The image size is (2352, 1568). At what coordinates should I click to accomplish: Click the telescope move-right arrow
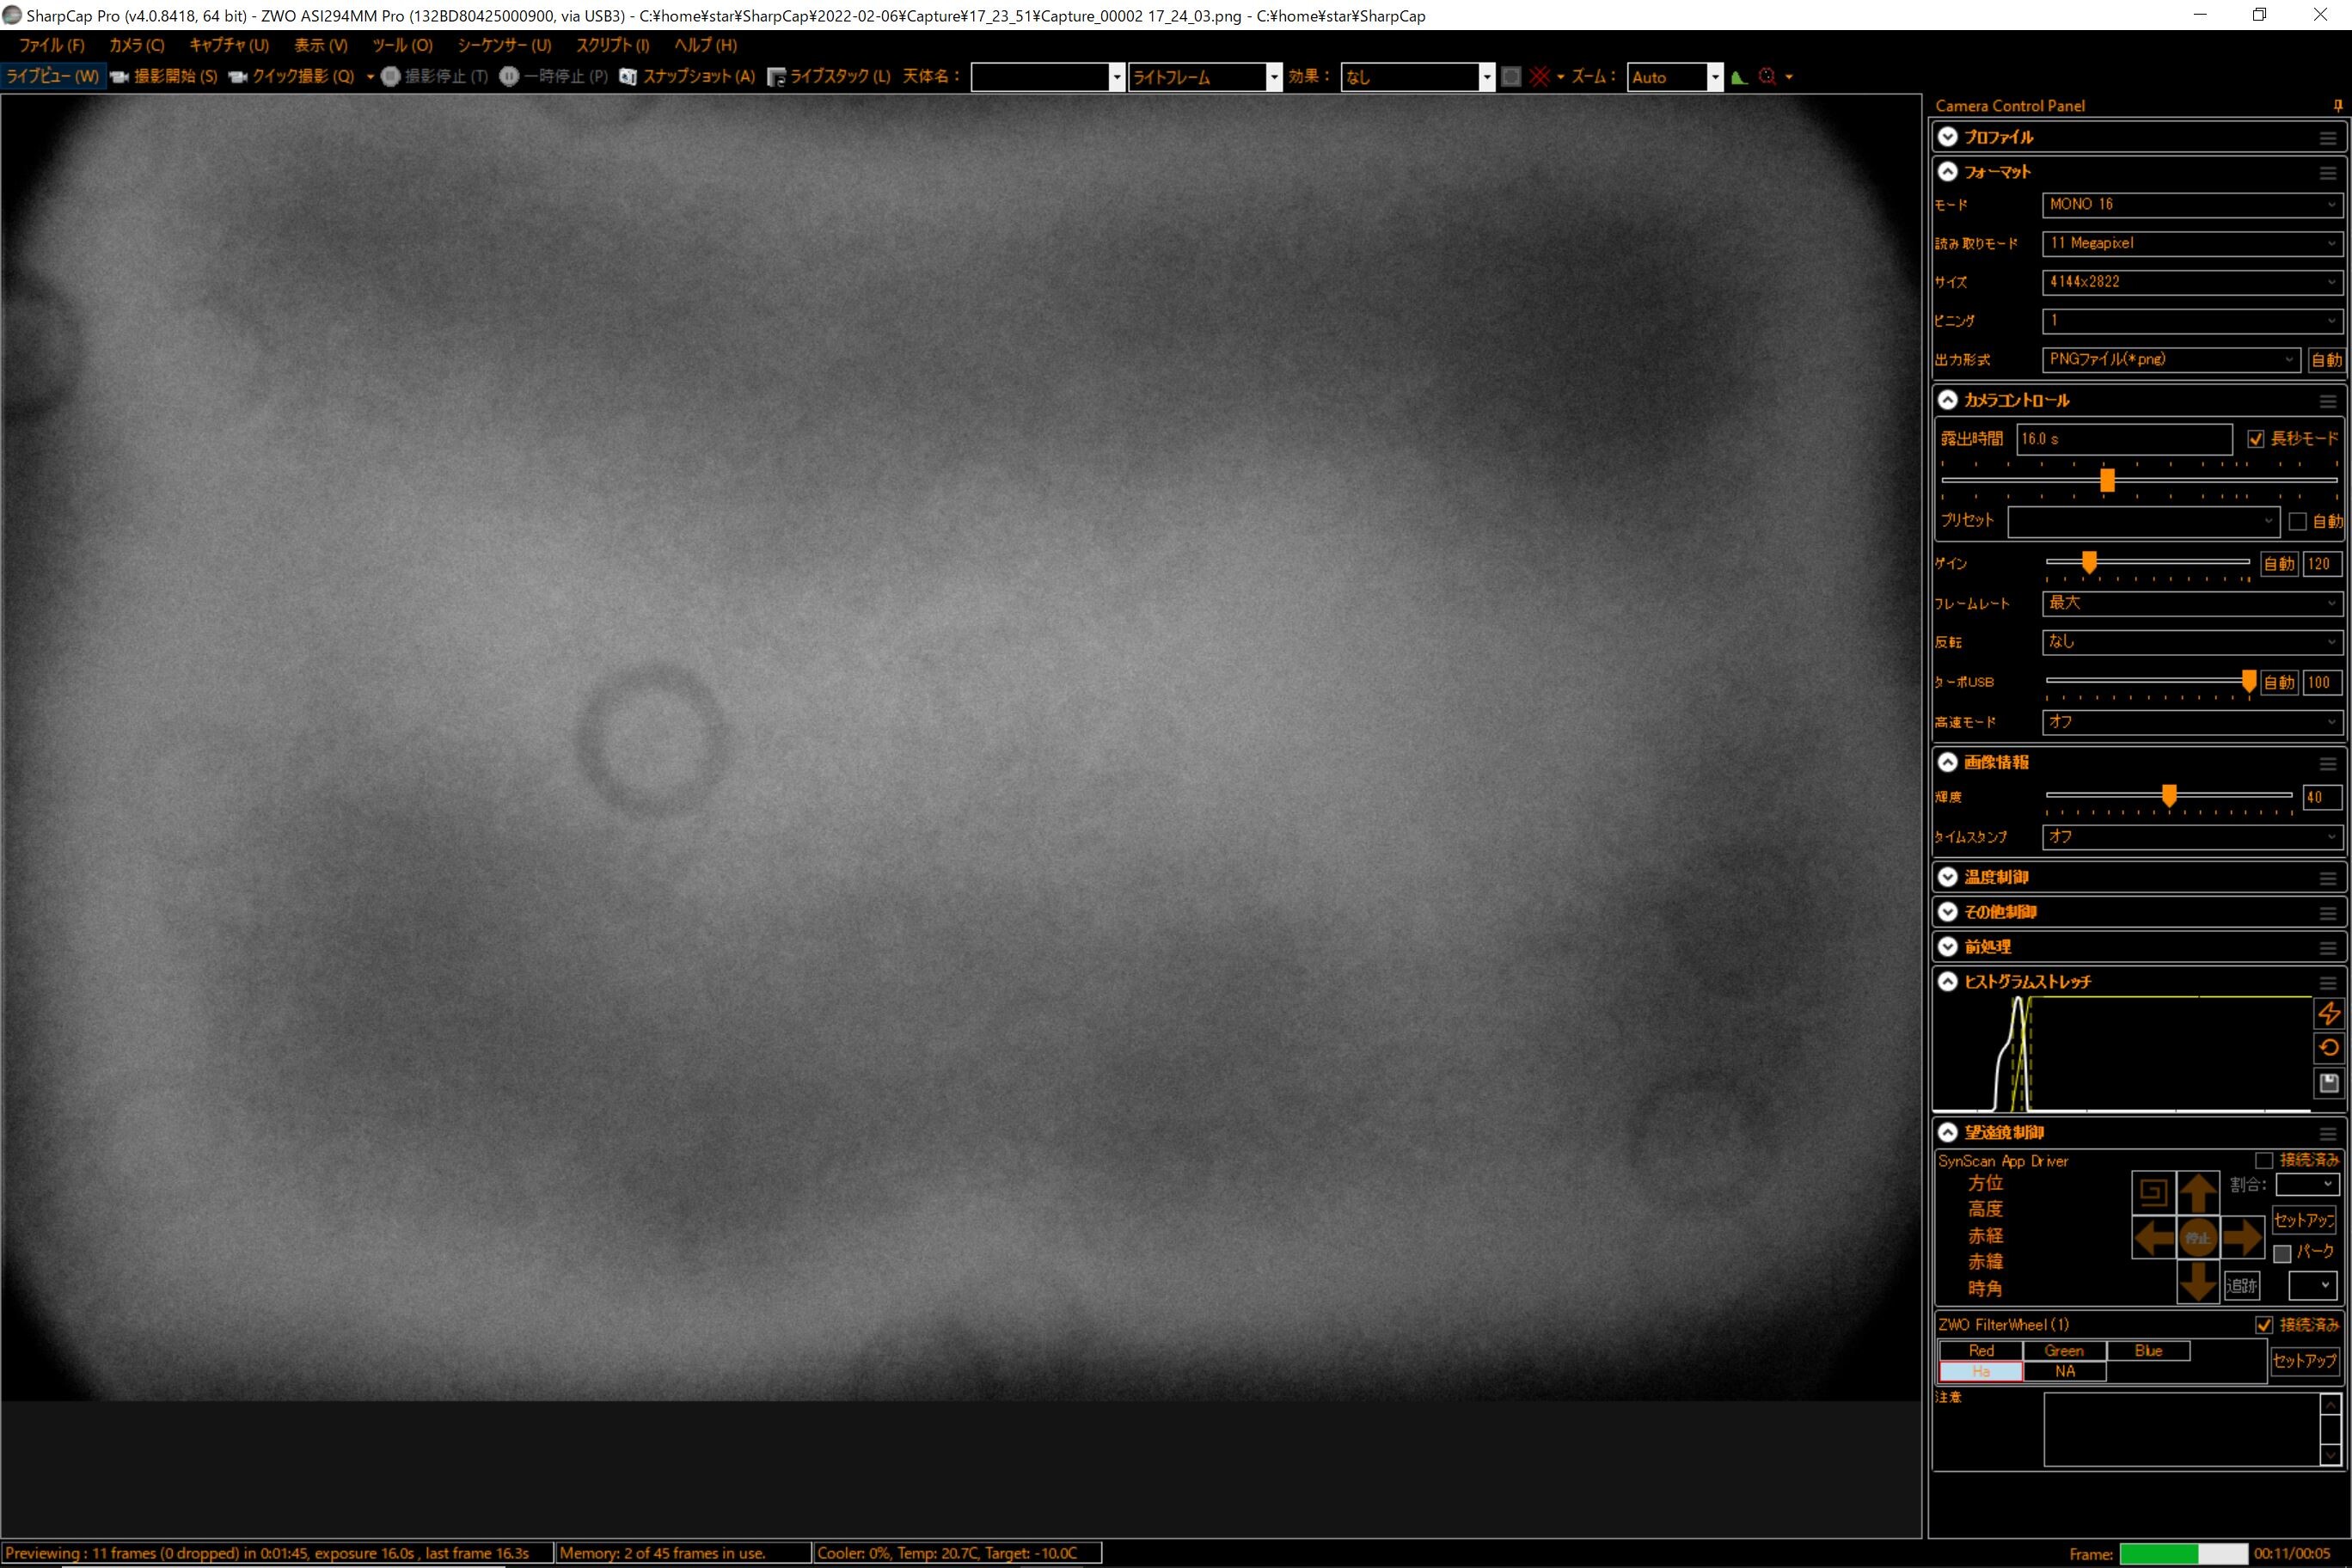[2242, 1238]
